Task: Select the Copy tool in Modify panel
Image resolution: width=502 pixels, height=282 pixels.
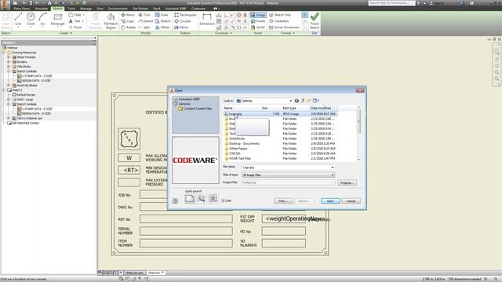Action: pyautogui.click(x=127, y=21)
